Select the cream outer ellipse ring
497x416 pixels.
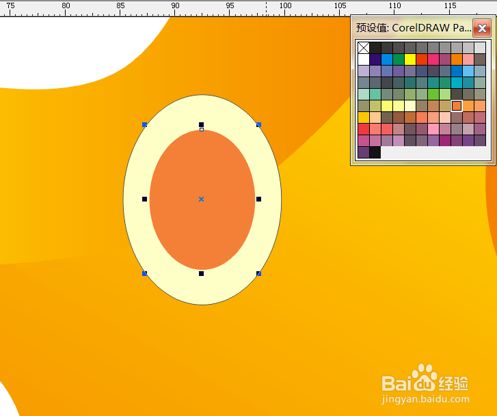pyautogui.click(x=202, y=288)
